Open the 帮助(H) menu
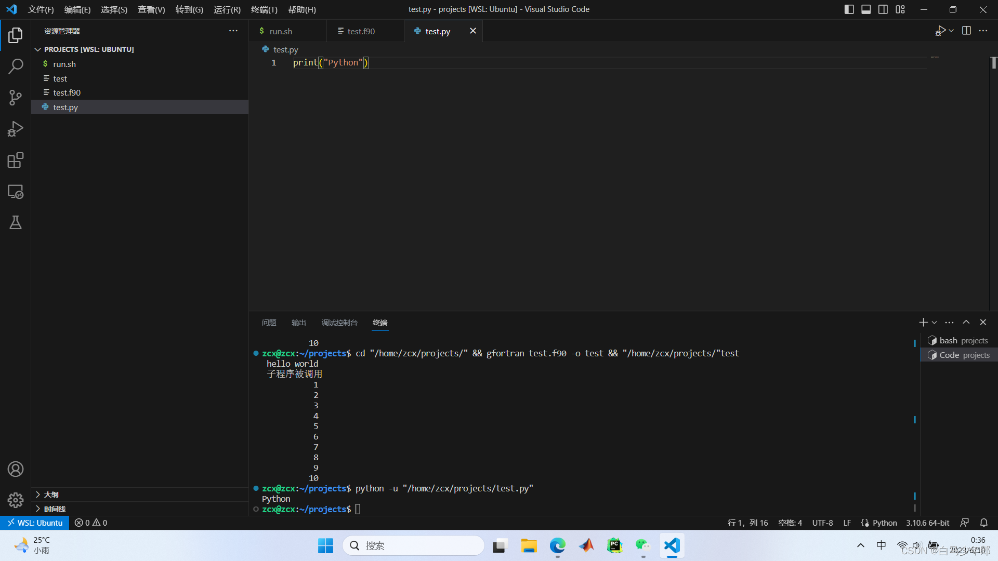Viewport: 998px width, 561px height. 302,9
